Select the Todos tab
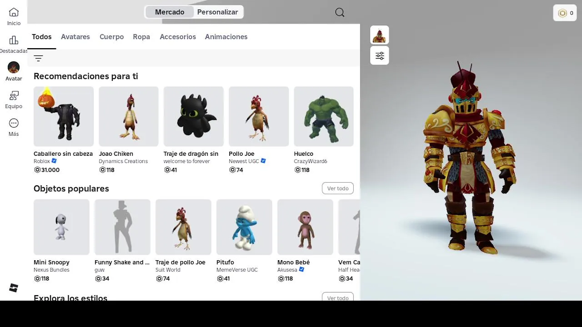The height and width of the screenshot is (327, 582). (42, 37)
